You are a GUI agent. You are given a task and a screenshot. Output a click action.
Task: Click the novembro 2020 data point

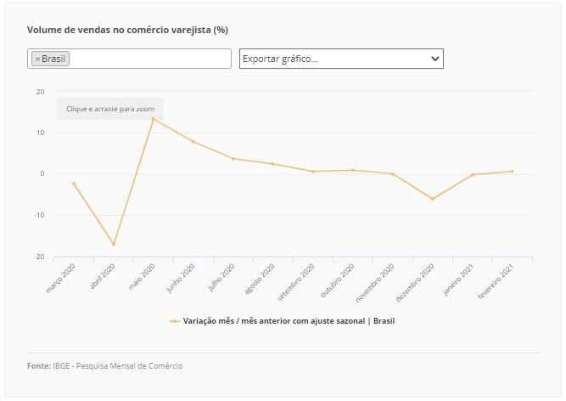pyautogui.click(x=393, y=174)
